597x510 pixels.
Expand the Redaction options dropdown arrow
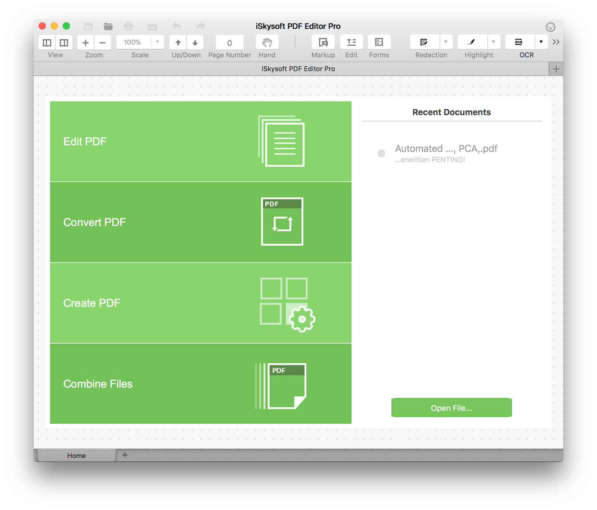point(446,42)
